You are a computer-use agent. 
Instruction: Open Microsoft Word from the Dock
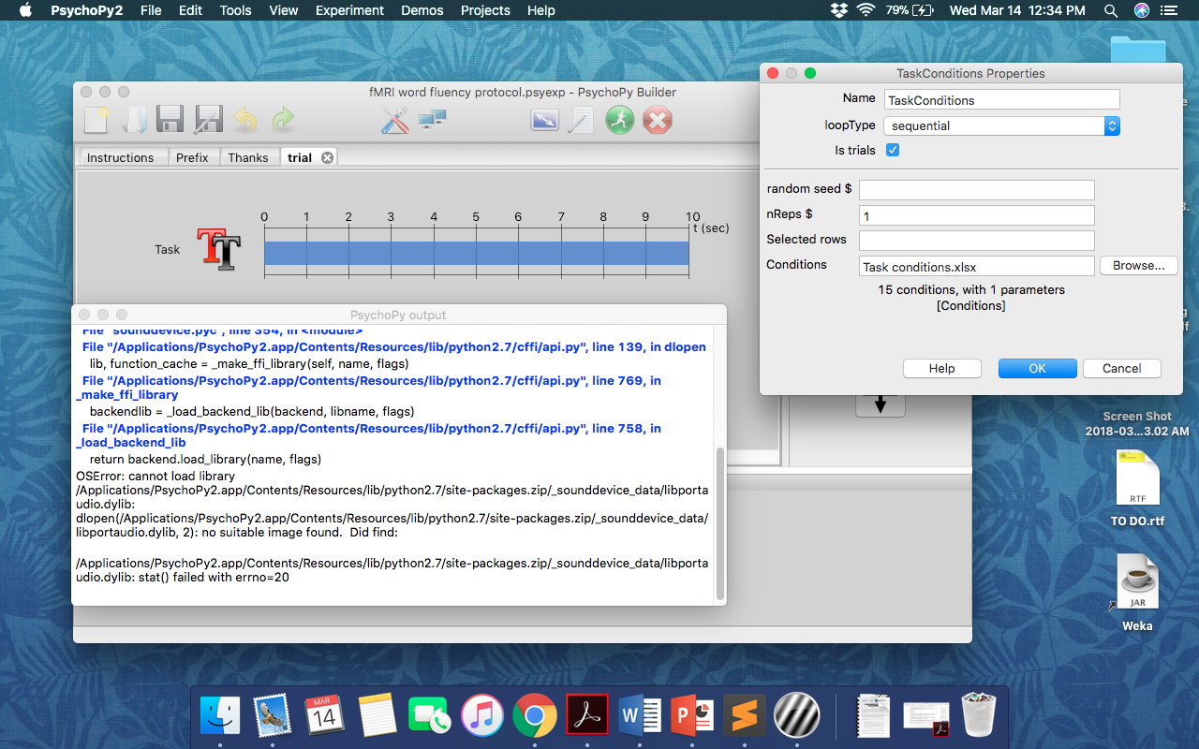(640, 716)
